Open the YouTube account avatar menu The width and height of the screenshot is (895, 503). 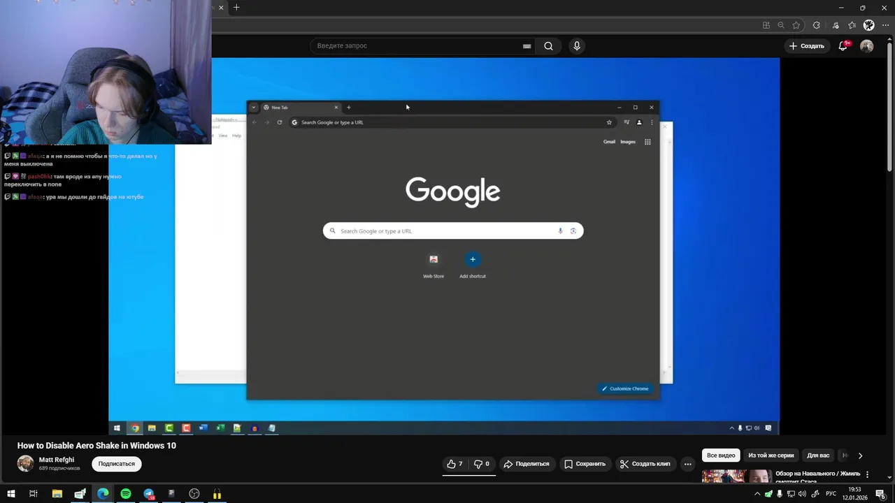(x=867, y=46)
